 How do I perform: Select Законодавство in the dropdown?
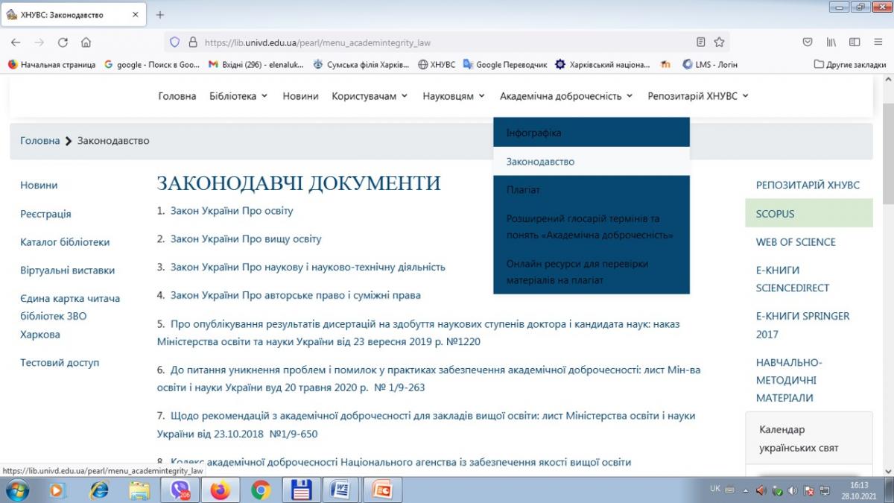click(592, 161)
